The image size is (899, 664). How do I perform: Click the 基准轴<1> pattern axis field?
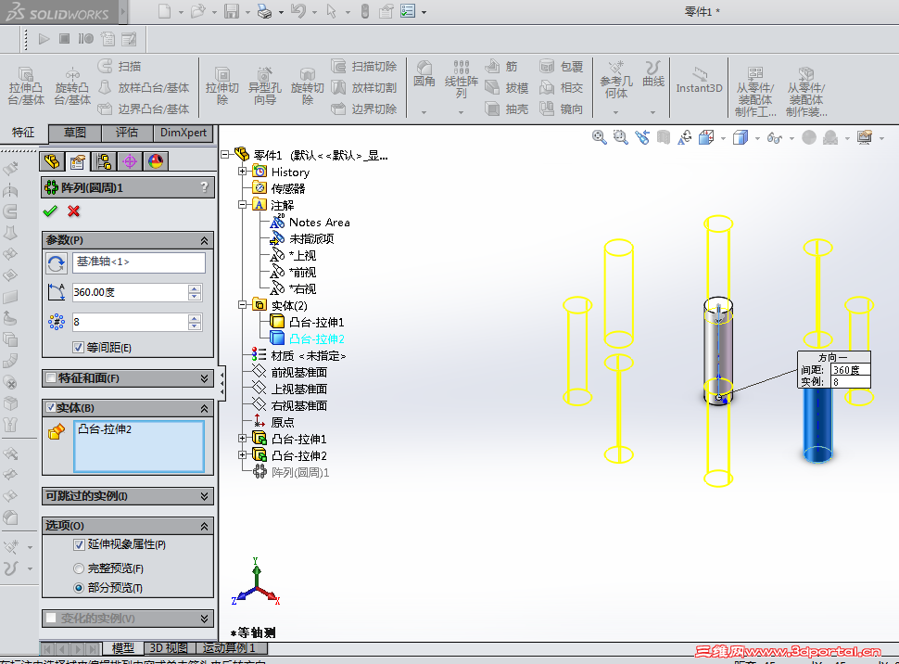point(139,262)
